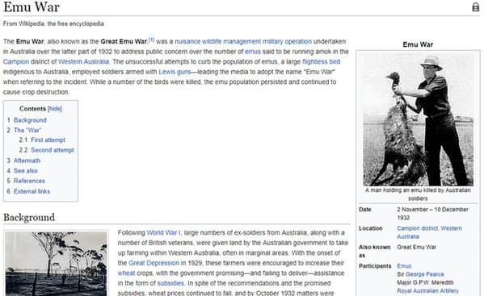Follow the flightless bird link

pyautogui.click(x=321, y=62)
